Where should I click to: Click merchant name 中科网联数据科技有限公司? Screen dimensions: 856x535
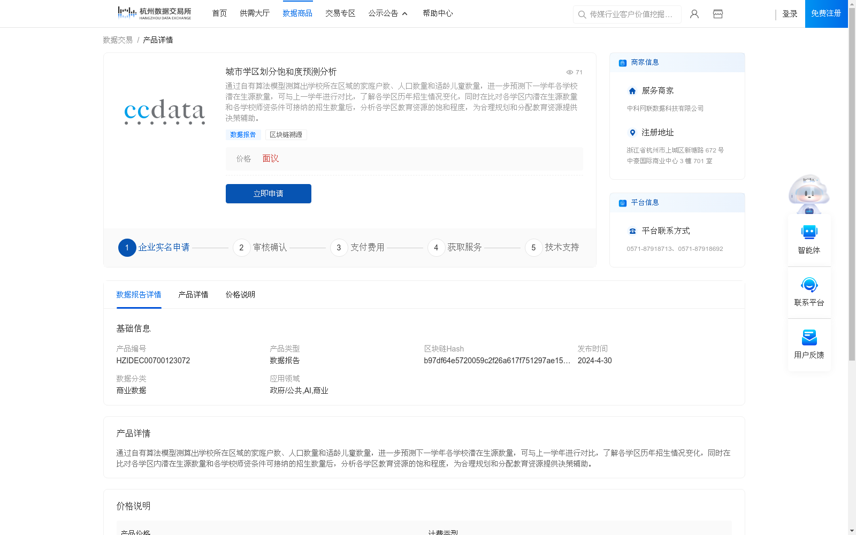tap(665, 109)
